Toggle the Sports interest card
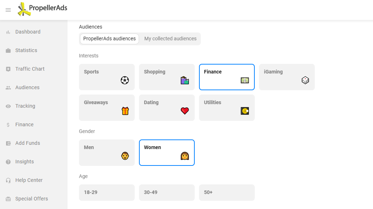Screen dimensions: 373x209 (106, 77)
